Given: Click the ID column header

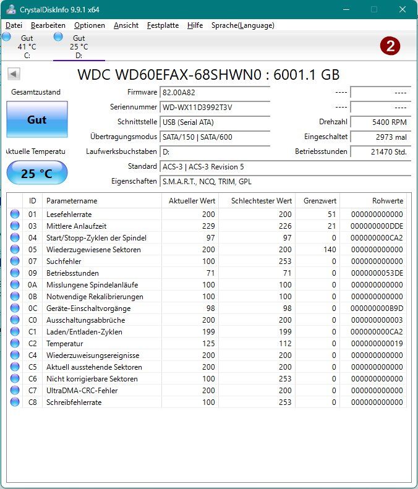Looking at the screenshot, I should pyautogui.click(x=32, y=201).
